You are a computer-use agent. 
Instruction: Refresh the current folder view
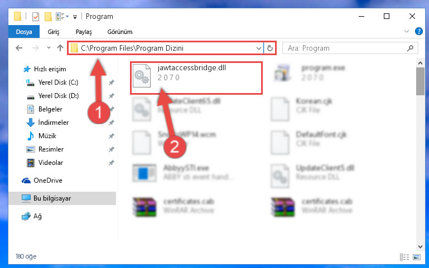click(x=270, y=48)
